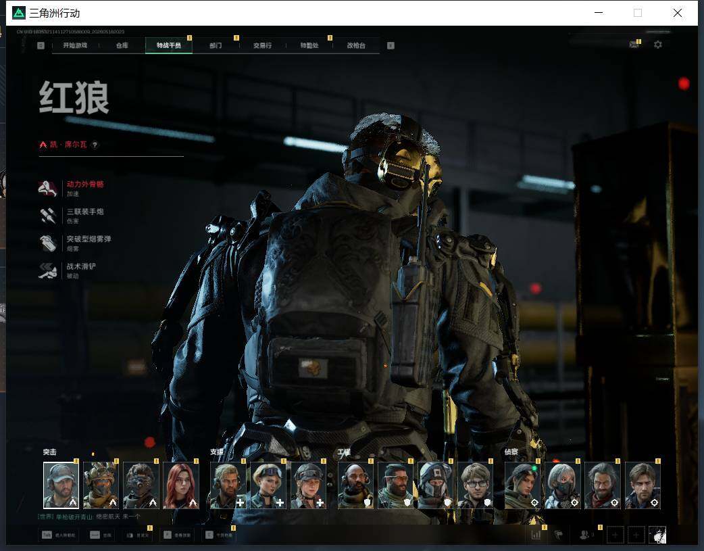Click the third bottom shortcut with notification badge

[137, 535]
